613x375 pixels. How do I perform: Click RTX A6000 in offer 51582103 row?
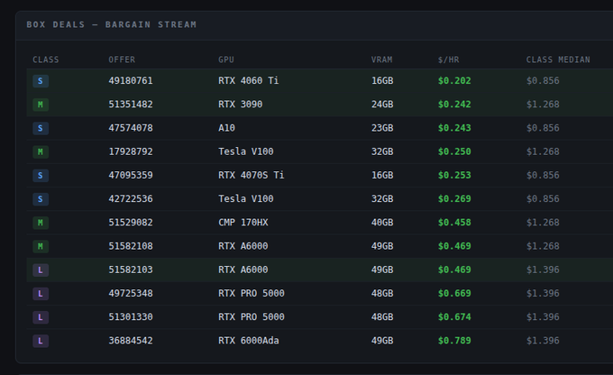pos(242,270)
